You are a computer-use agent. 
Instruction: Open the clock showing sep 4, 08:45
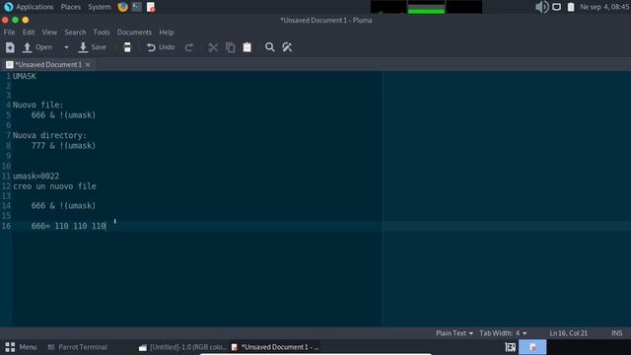(x=604, y=7)
